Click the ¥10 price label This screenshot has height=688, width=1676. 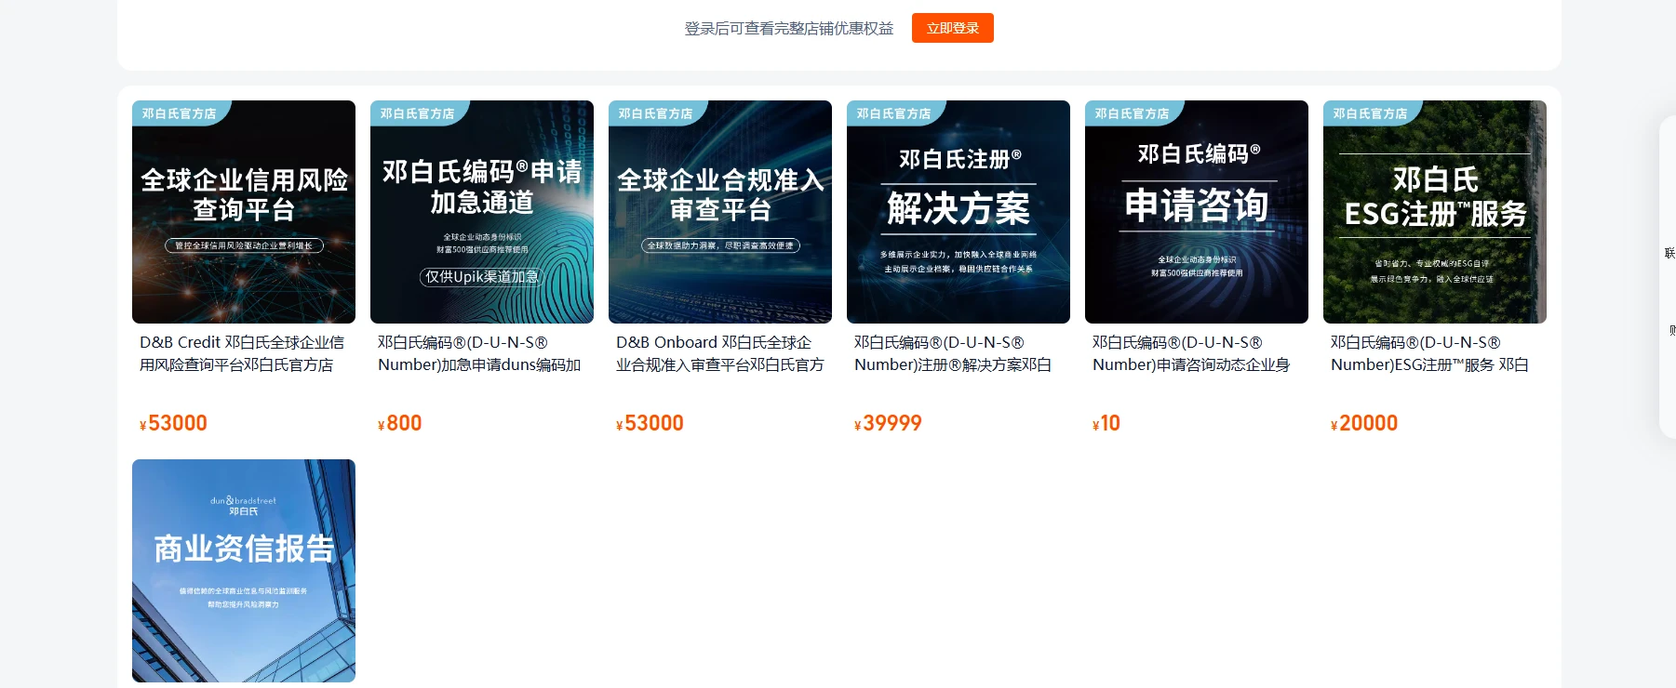click(1106, 424)
